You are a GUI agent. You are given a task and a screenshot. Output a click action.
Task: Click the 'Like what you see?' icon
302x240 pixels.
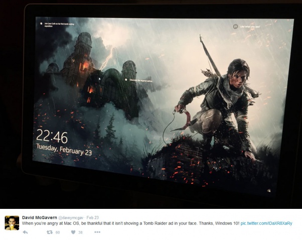pos(235,27)
